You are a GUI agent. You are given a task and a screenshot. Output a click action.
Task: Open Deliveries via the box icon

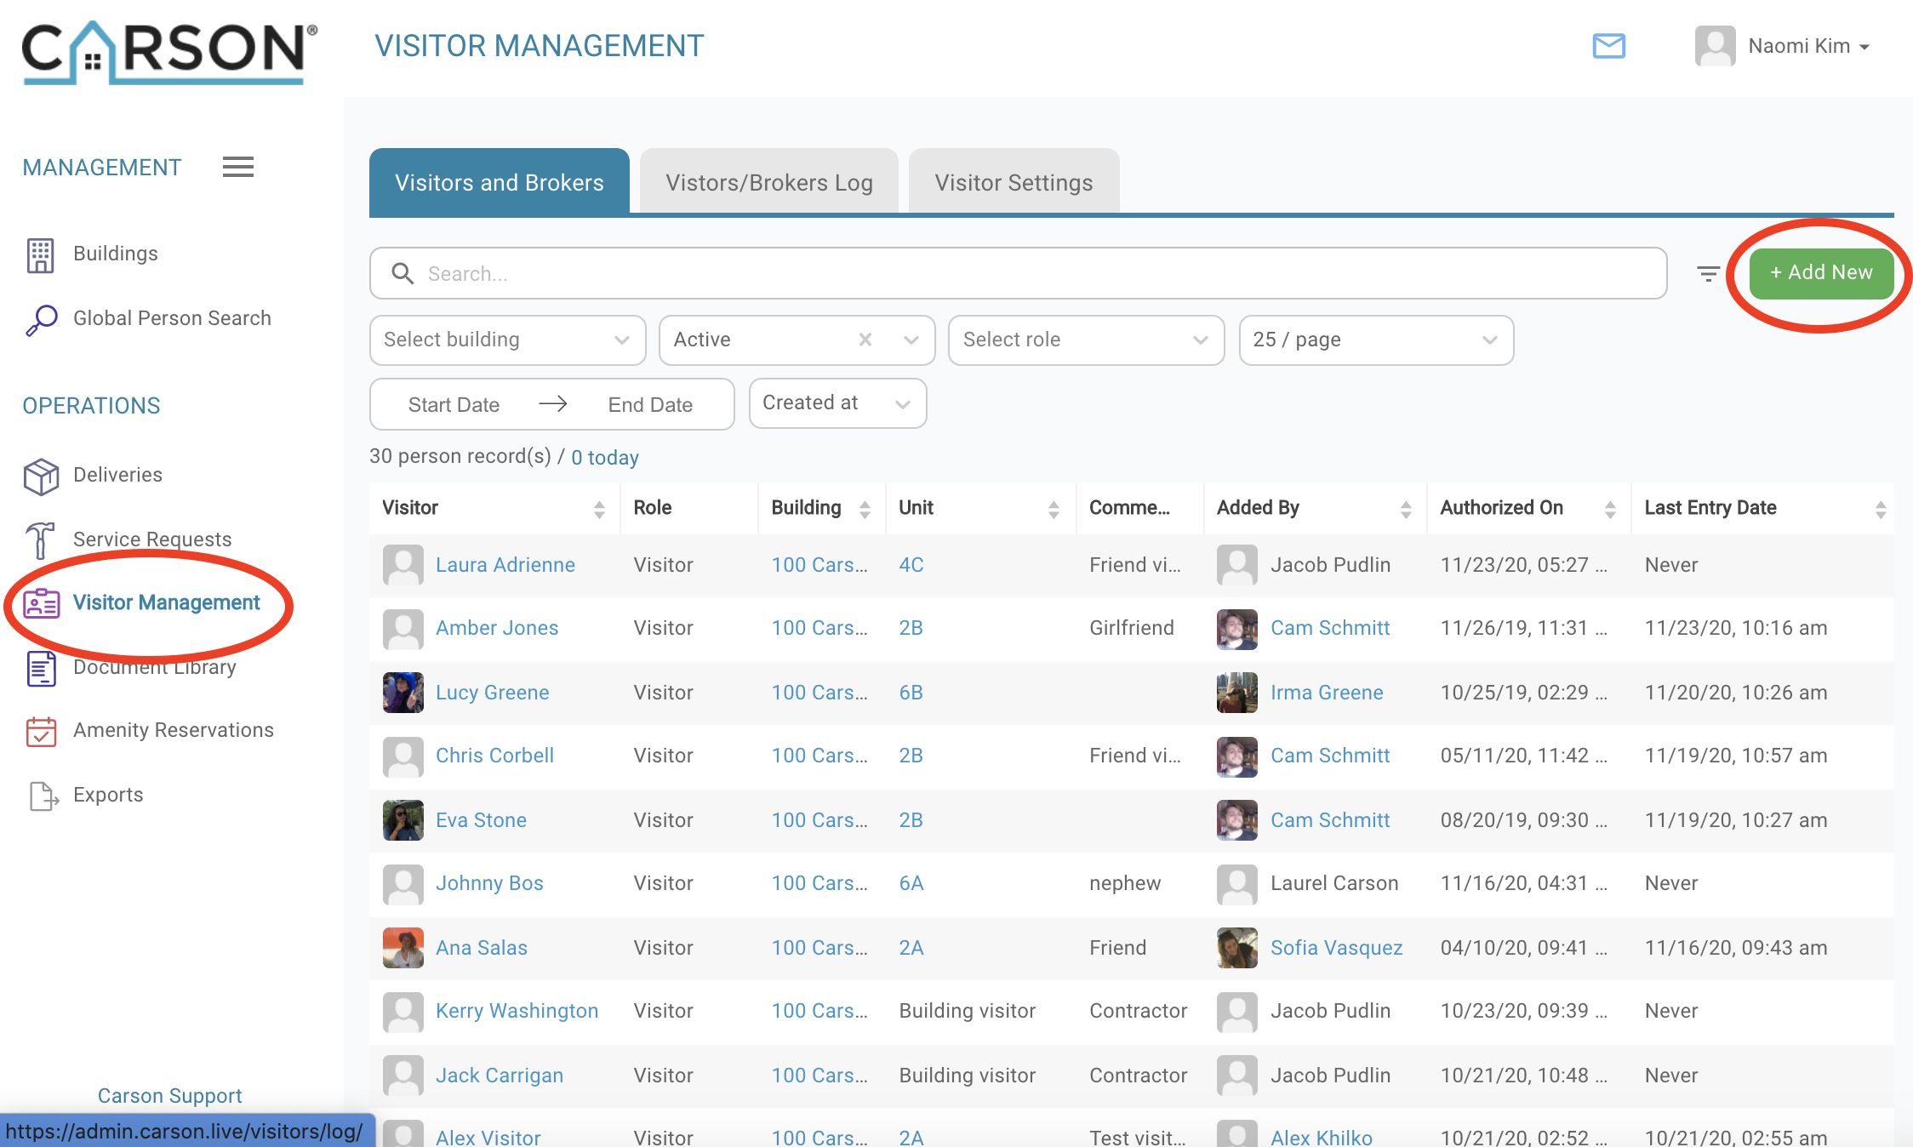pos(41,476)
